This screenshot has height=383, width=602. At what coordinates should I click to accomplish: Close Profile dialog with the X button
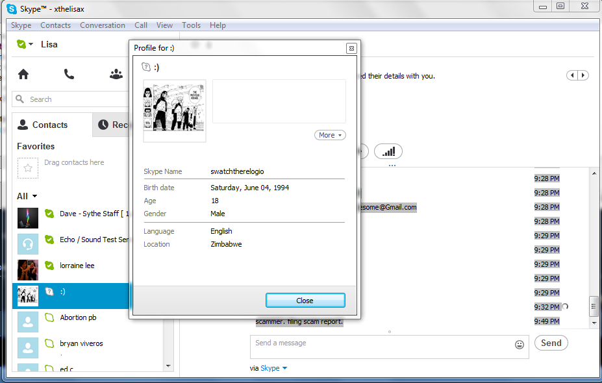click(351, 48)
